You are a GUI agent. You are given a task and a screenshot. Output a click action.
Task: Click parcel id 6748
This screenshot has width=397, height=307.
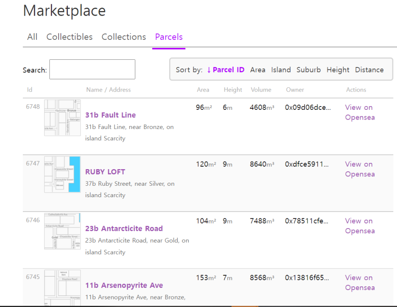pyautogui.click(x=33, y=106)
